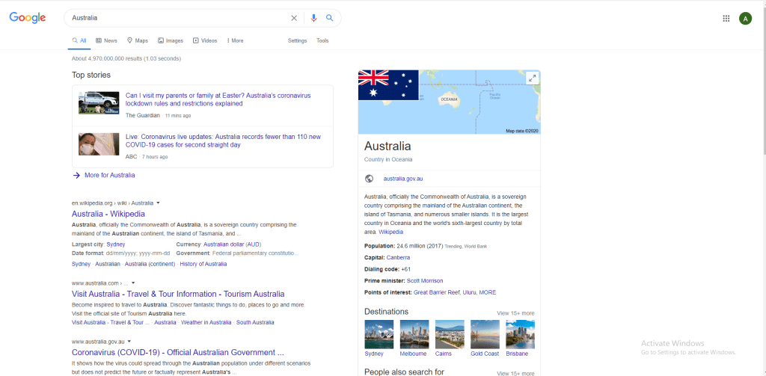Open search Settings menu

297,40
